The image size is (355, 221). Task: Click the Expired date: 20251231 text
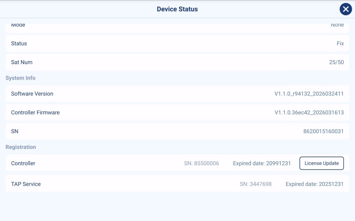315,184
